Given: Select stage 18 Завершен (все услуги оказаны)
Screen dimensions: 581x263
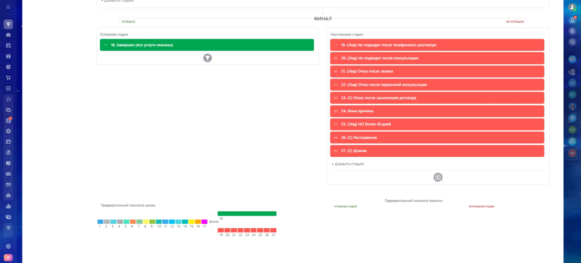Looking at the screenshot, I should coord(207,45).
